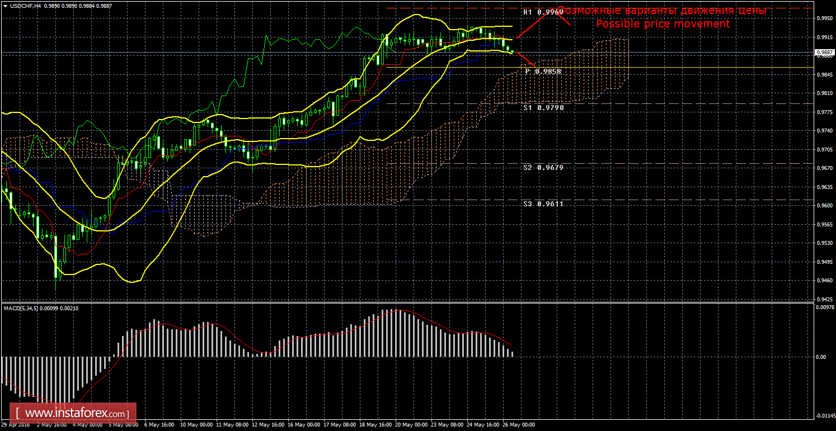This screenshot has height=431, width=836.
Task: Click the downward red forecast arrow
Action: pos(525,59)
